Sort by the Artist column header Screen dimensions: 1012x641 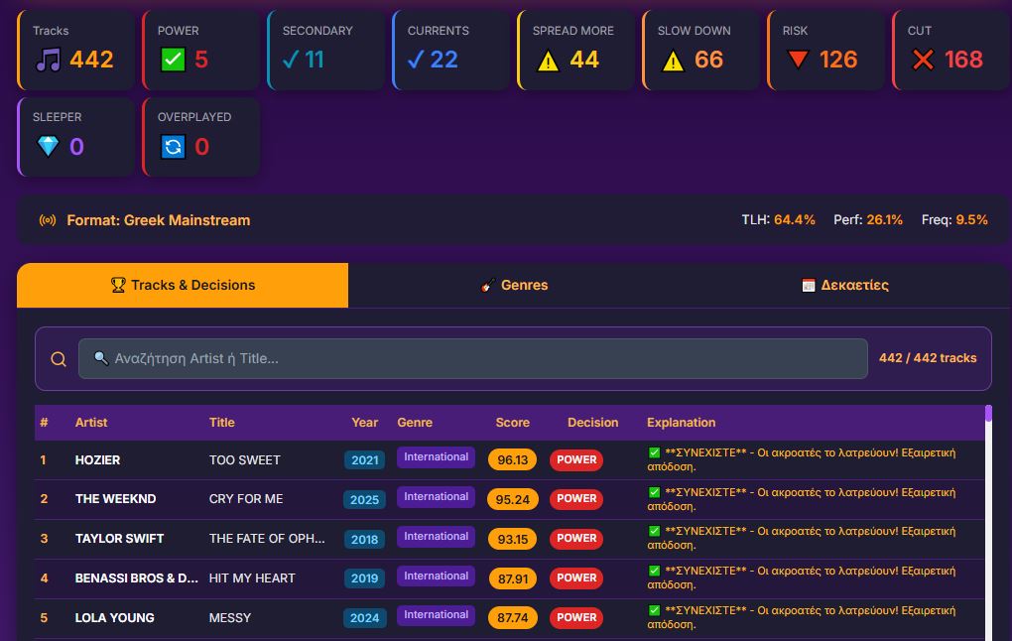coord(91,422)
